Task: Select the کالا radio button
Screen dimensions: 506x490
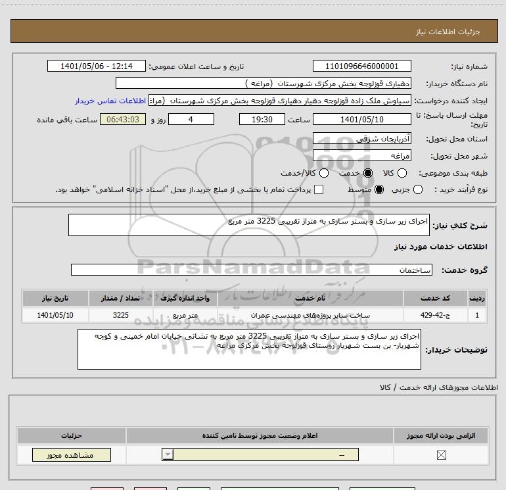Action: pyautogui.click(x=402, y=173)
